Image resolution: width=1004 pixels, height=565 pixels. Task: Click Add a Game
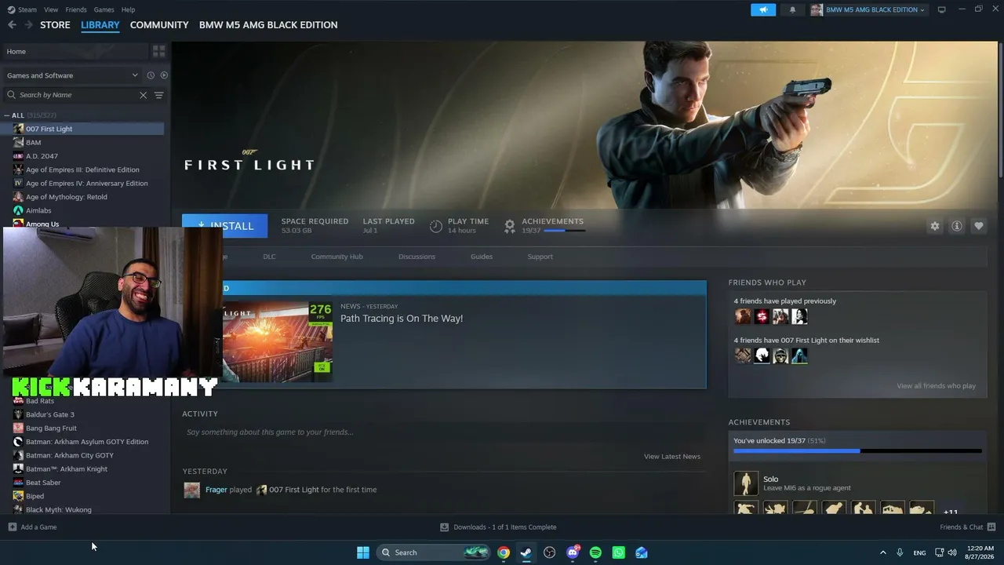click(x=32, y=527)
